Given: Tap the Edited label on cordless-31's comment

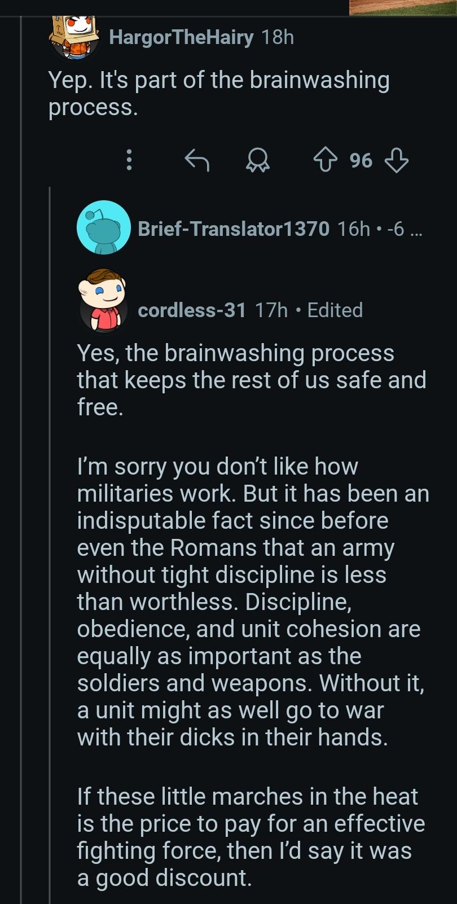Looking at the screenshot, I should (335, 310).
